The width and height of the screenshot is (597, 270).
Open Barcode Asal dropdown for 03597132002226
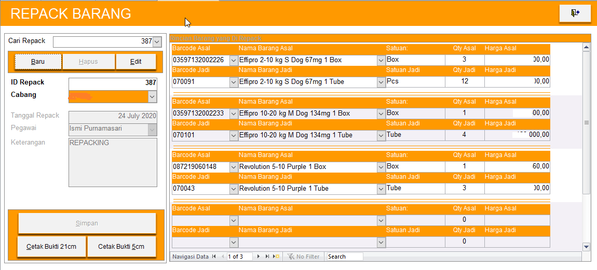(x=234, y=60)
